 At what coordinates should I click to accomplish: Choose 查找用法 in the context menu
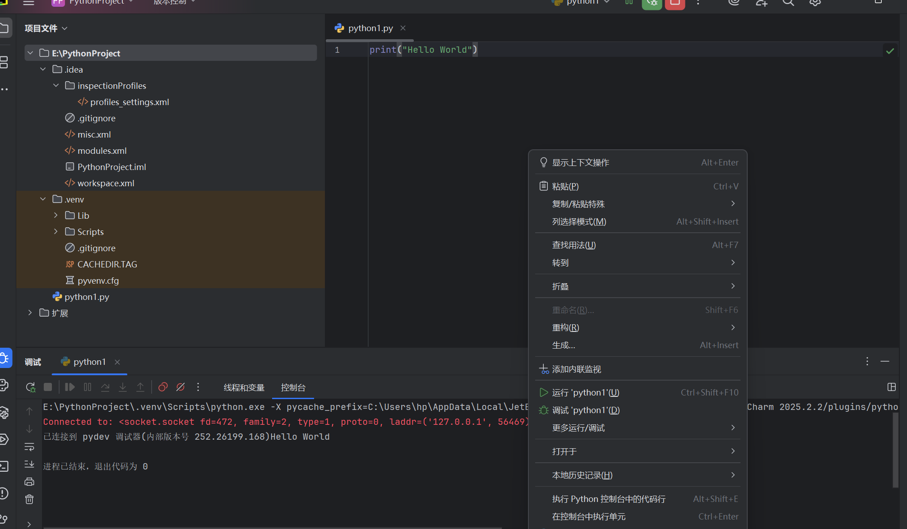(x=574, y=245)
